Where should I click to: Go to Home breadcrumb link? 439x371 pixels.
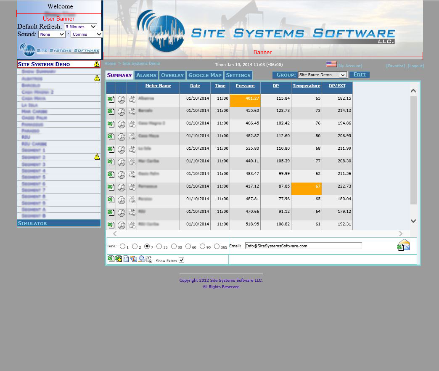110,63
